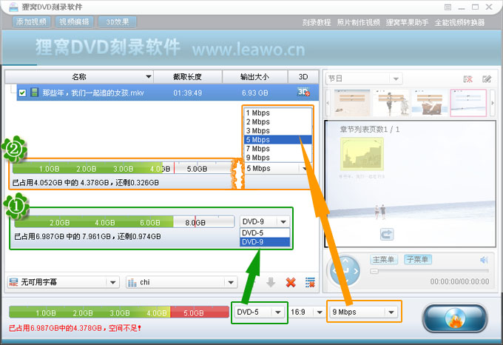Open the 无可用字幕 subtitle dropdown
This screenshot has width=503, height=345.
point(63,282)
